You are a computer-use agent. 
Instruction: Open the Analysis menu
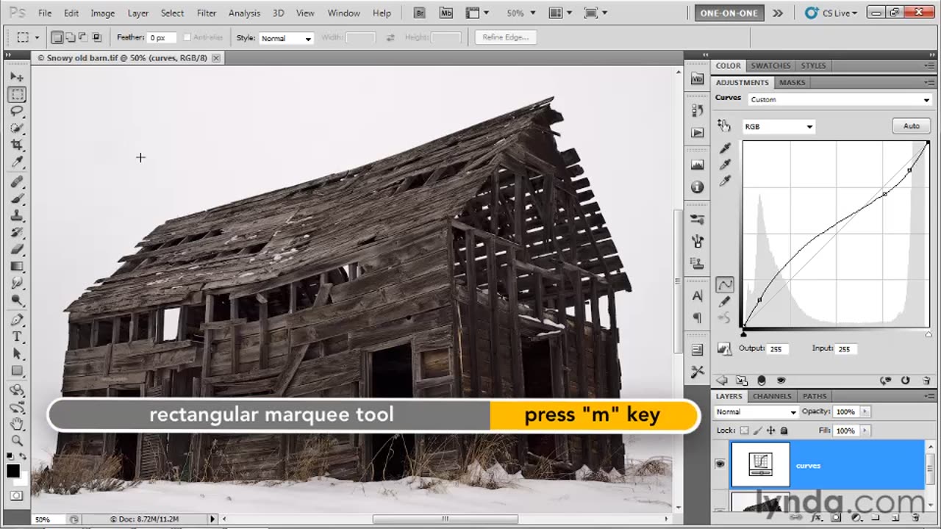coord(244,12)
